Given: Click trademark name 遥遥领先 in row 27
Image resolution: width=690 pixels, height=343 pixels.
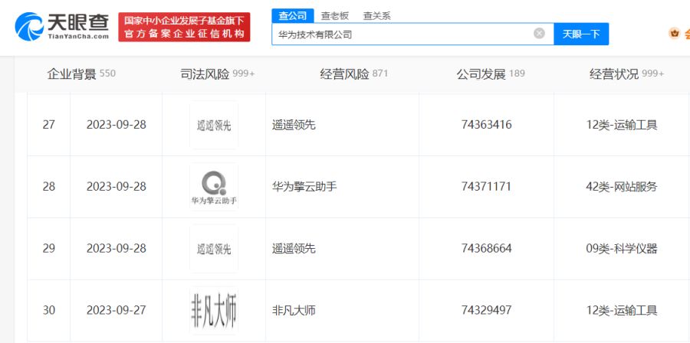Looking at the screenshot, I should [x=294, y=125].
